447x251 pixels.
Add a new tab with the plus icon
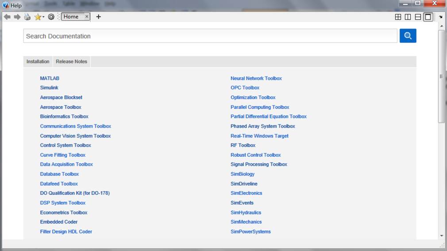click(98, 17)
